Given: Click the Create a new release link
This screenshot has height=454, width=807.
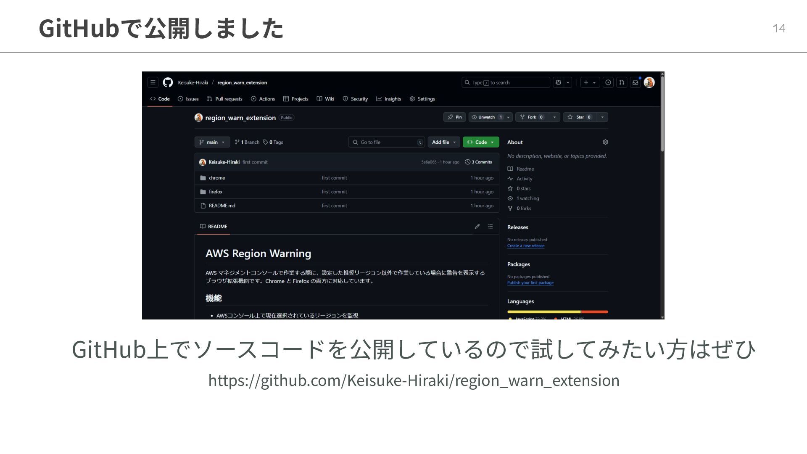Looking at the screenshot, I should coord(526,246).
